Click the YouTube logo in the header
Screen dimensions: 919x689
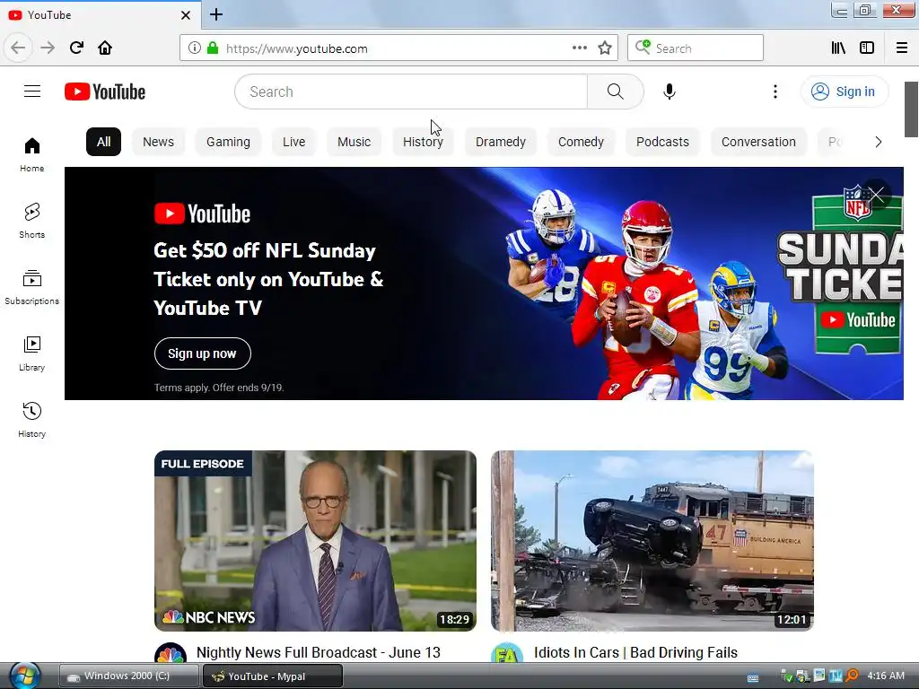point(105,92)
